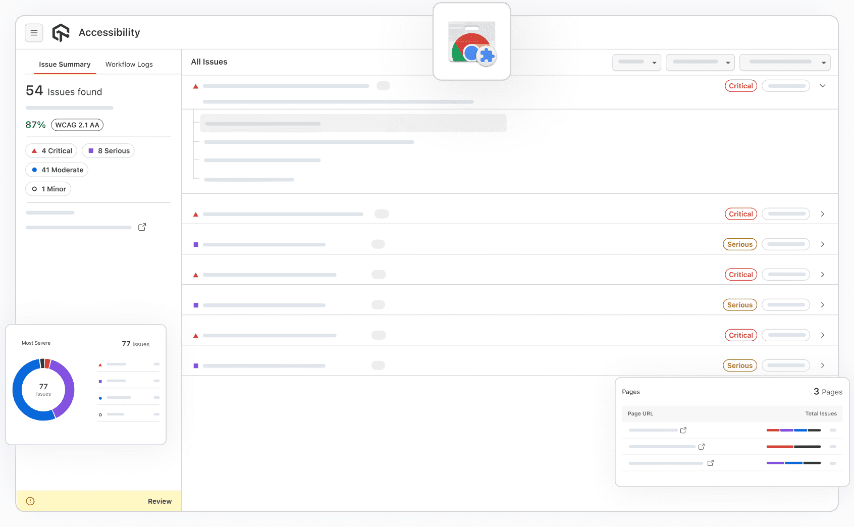
Task: Open the hamburger navigation menu
Action: (x=34, y=32)
